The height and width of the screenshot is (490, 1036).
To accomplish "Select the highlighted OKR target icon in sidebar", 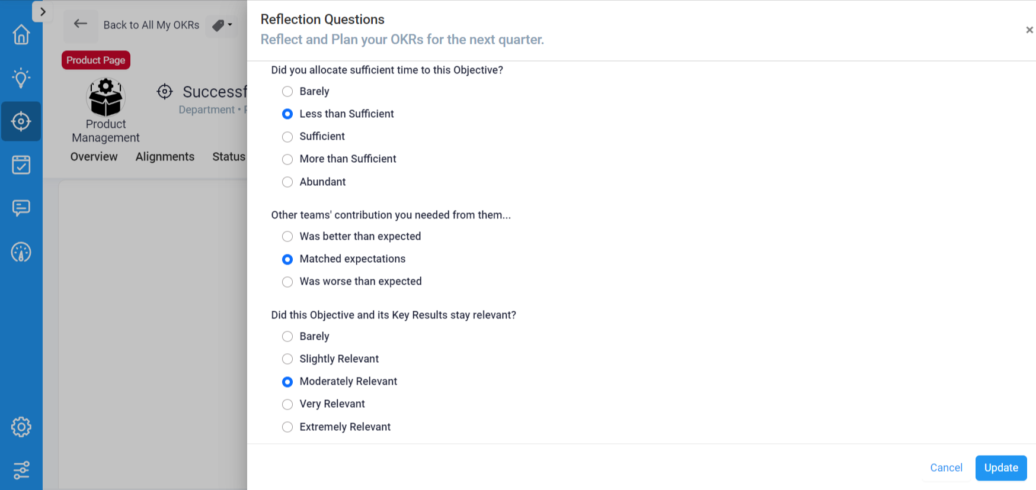I will [x=21, y=121].
